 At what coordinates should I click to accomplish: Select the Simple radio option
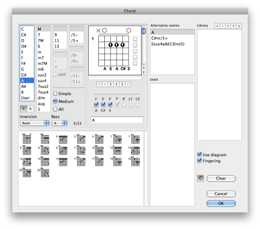[x=55, y=94]
